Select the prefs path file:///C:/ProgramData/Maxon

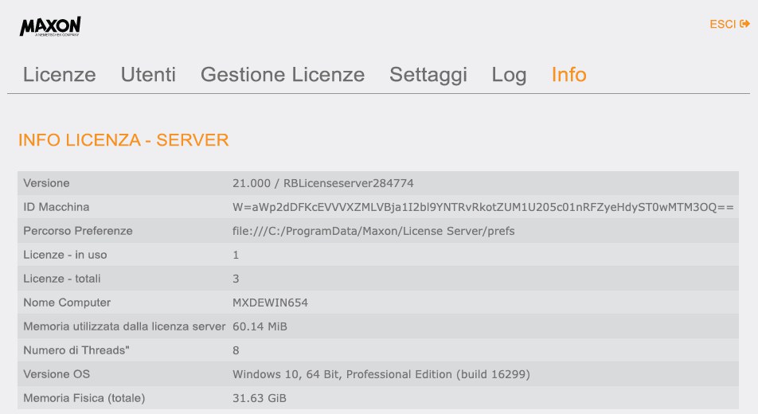pyautogui.click(x=373, y=231)
